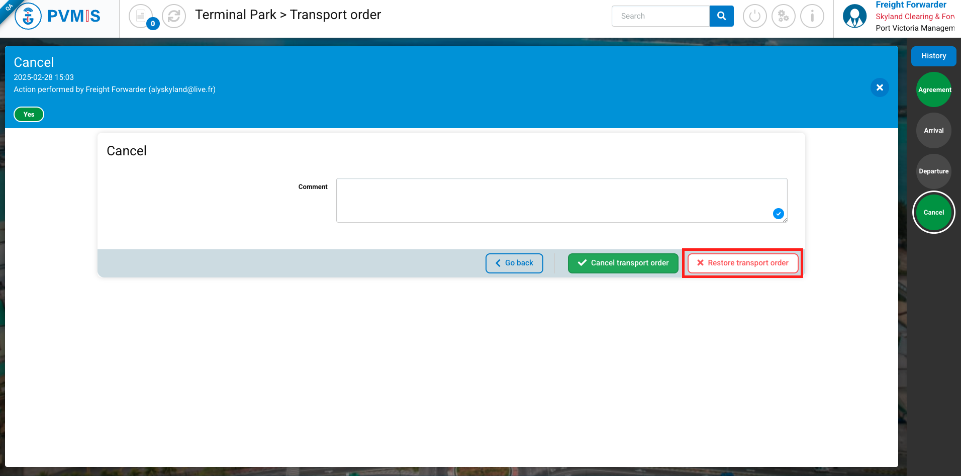
Task: Click the PVMIS anchor logo
Action: pyautogui.click(x=28, y=16)
